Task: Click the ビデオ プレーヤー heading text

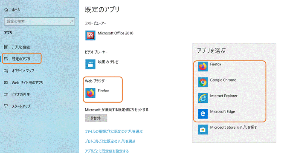Action: [96, 52]
